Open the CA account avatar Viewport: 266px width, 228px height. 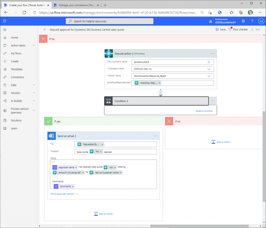pyautogui.click(x=261, y=21)
